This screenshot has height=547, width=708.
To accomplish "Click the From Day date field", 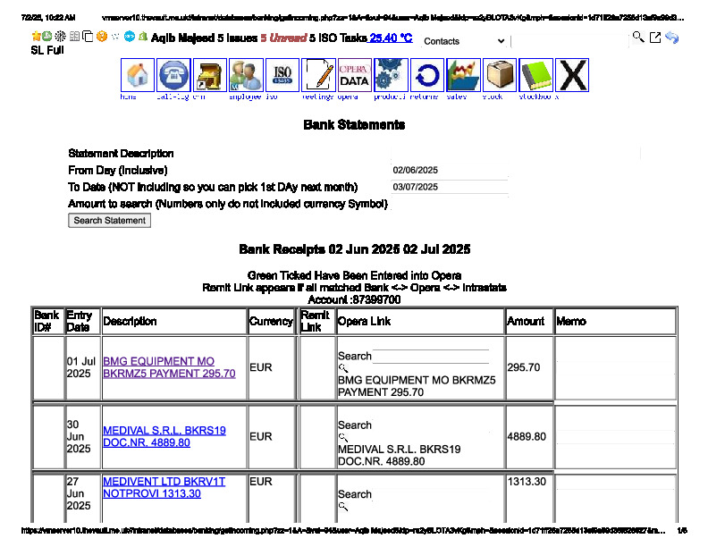I will tap(449, 170).
